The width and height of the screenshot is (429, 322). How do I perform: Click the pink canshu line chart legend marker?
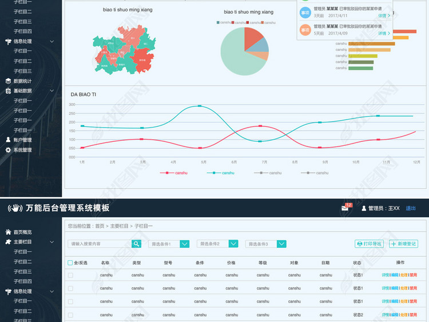(167, 173)
